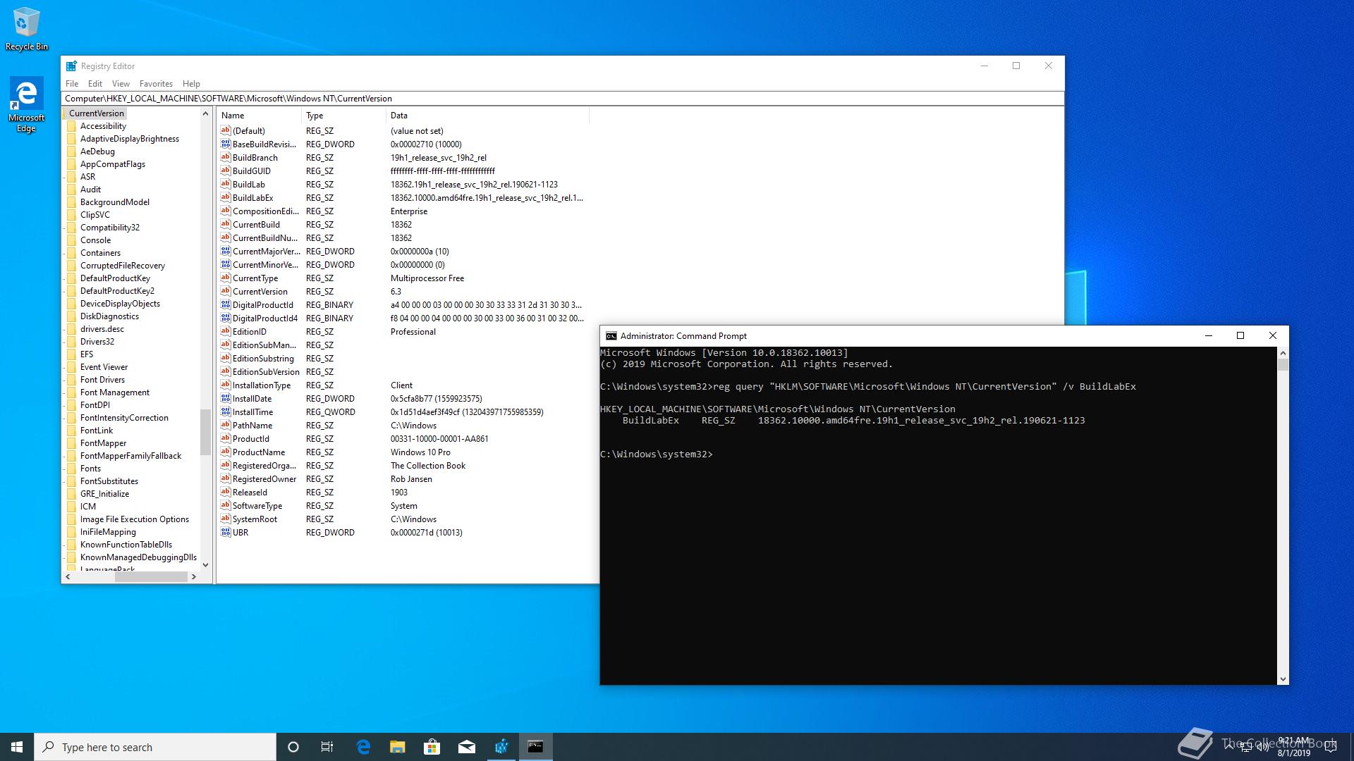Open the volume icon in system tray

1263,747
